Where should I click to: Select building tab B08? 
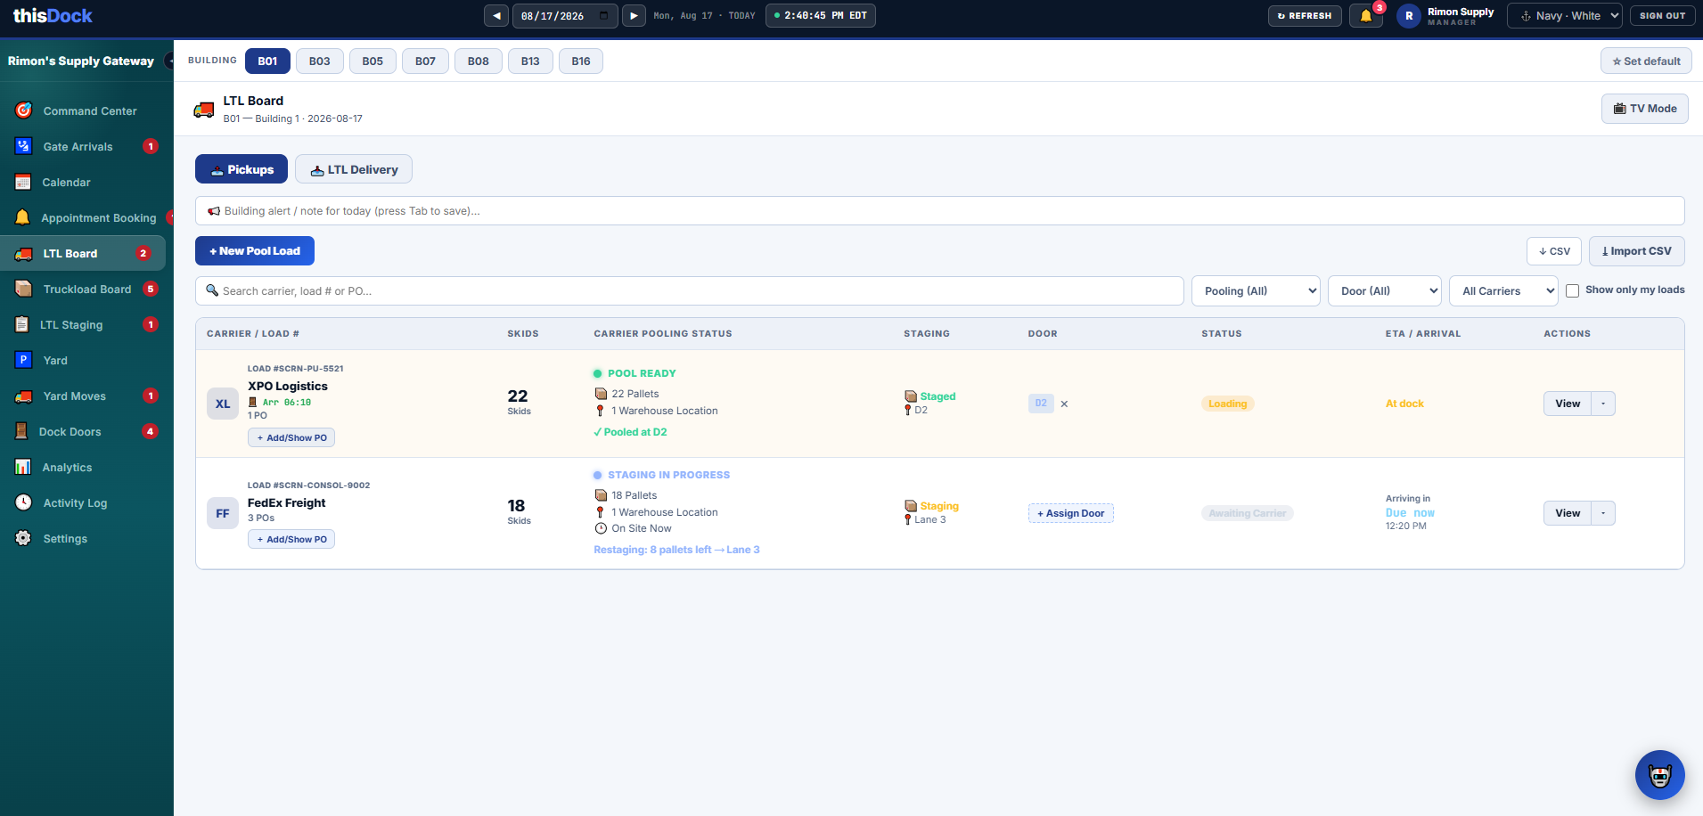(x=479, y=61)
